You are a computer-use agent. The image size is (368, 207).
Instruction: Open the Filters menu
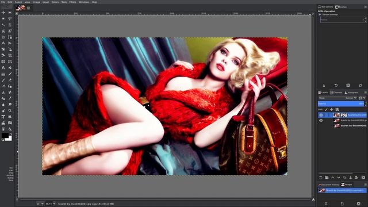tap(72, 2)
